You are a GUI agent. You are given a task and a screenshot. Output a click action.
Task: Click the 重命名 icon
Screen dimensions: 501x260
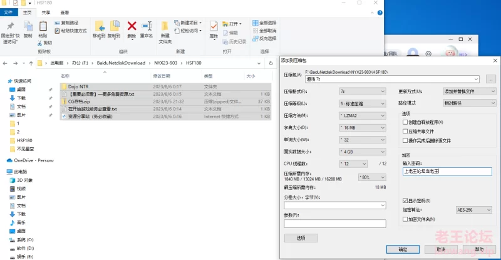(x=147, y=26)
